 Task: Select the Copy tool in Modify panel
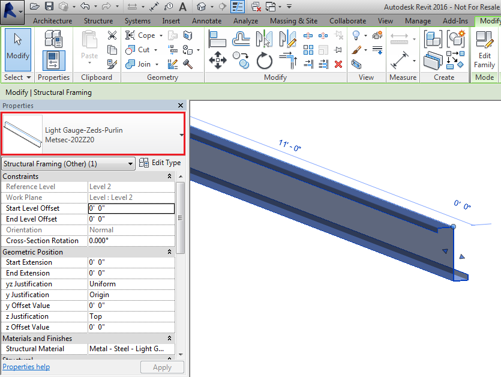click(241, 60)
